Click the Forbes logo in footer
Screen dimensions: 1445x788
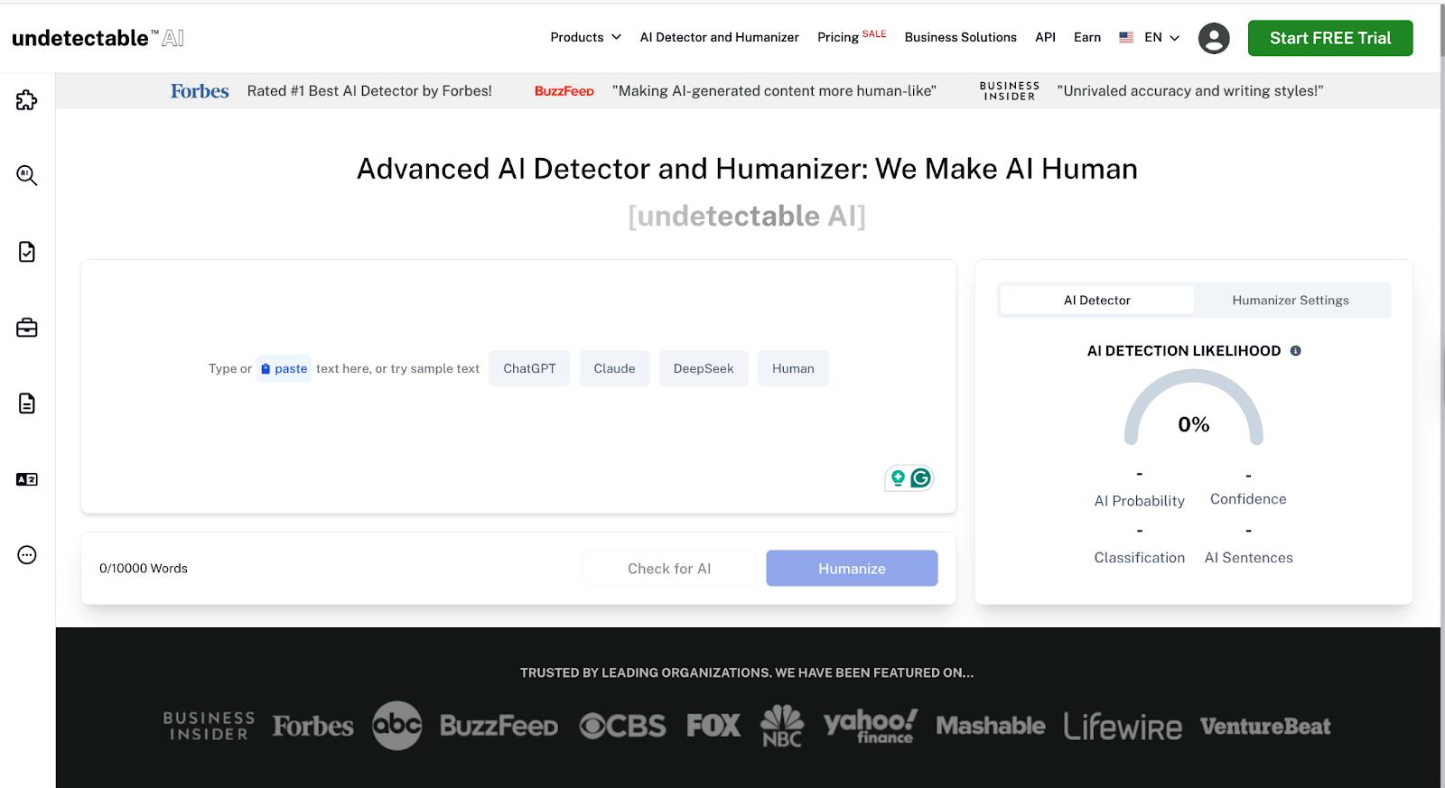312,726
